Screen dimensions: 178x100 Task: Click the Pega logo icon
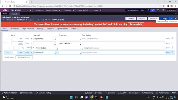click(5, 10)
